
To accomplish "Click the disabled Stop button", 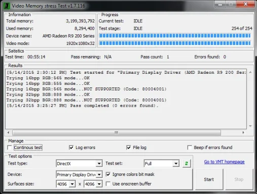I will pos(239,179).
